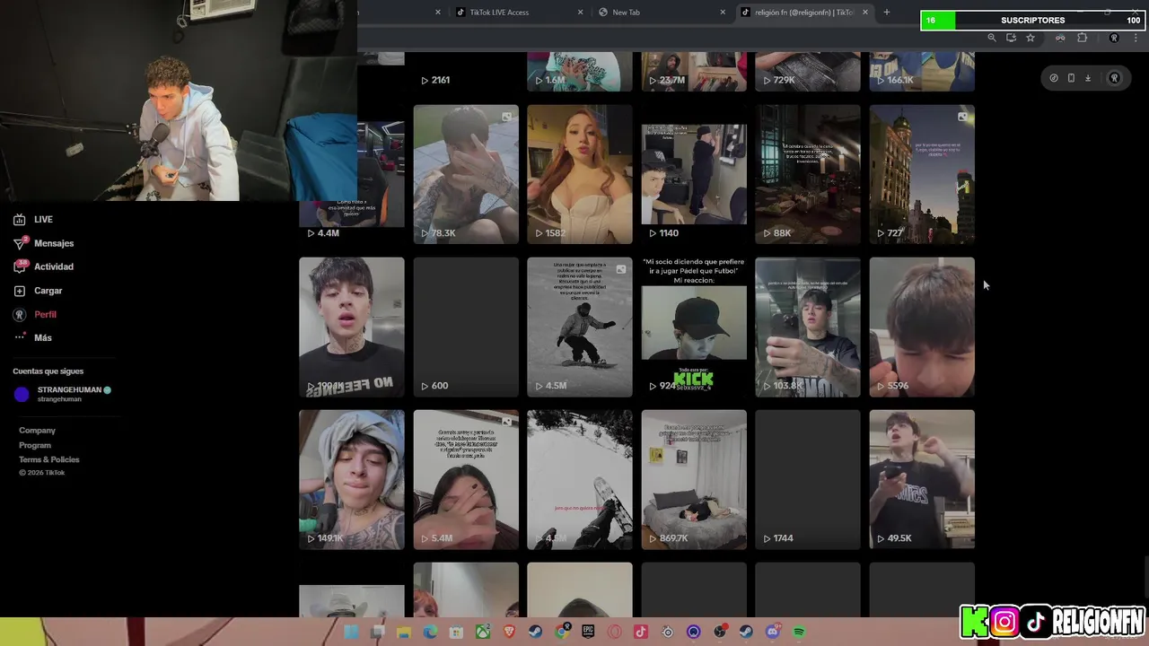The width and height of the screenshot is (1149, 646).
Task: Open the Chrome three-dot menu
Action: click(1136, 38)
